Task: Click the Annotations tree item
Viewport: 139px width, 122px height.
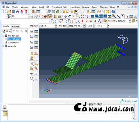Action: [14, 43]
